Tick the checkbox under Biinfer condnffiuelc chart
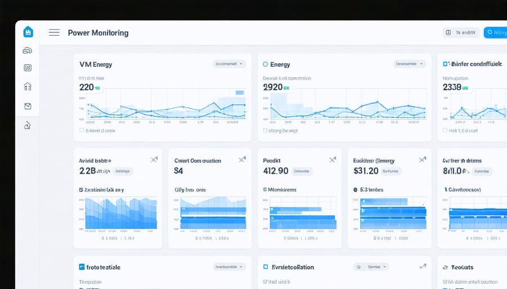The image size is (507, 289). [445, 130]
